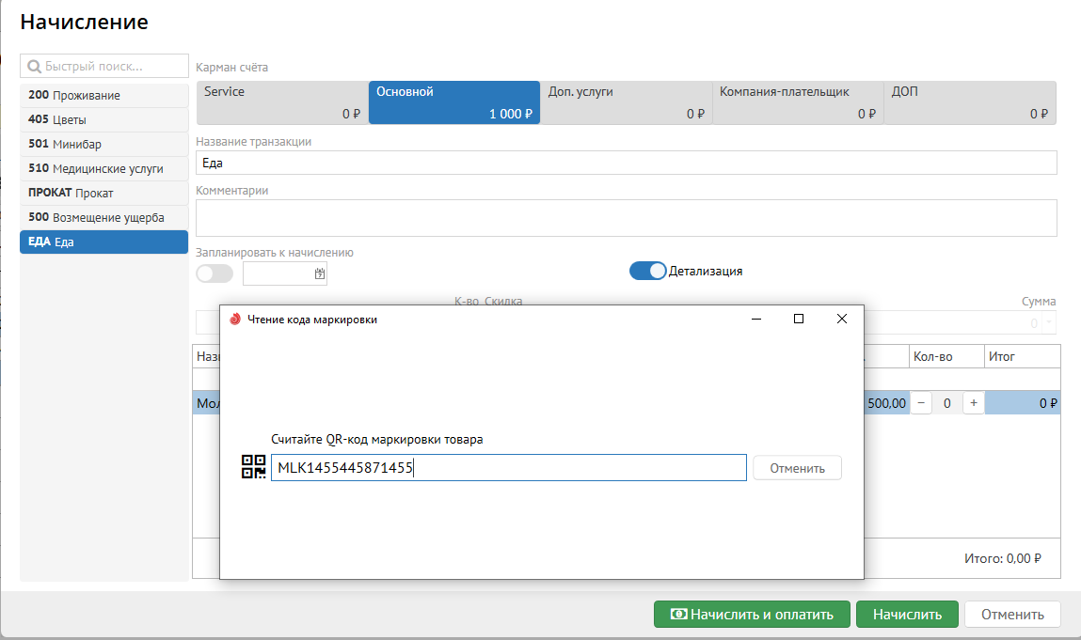The width and height of the screenshot is (1081, 640).
Task: Open the Сумма field dropdown arrow
Action: [1049, 322]
